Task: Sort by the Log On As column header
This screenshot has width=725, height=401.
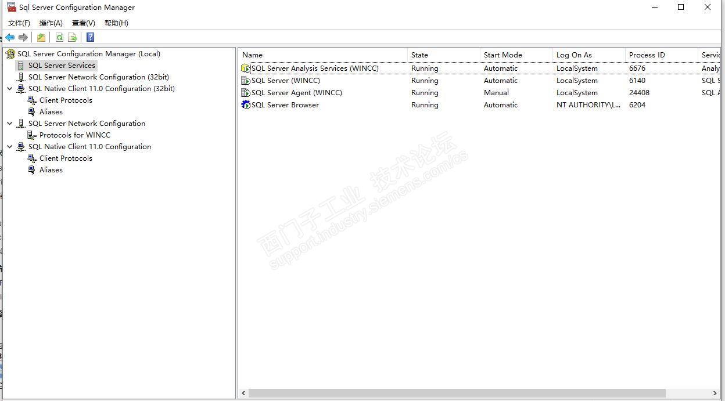Action: (x=589, y=55)
